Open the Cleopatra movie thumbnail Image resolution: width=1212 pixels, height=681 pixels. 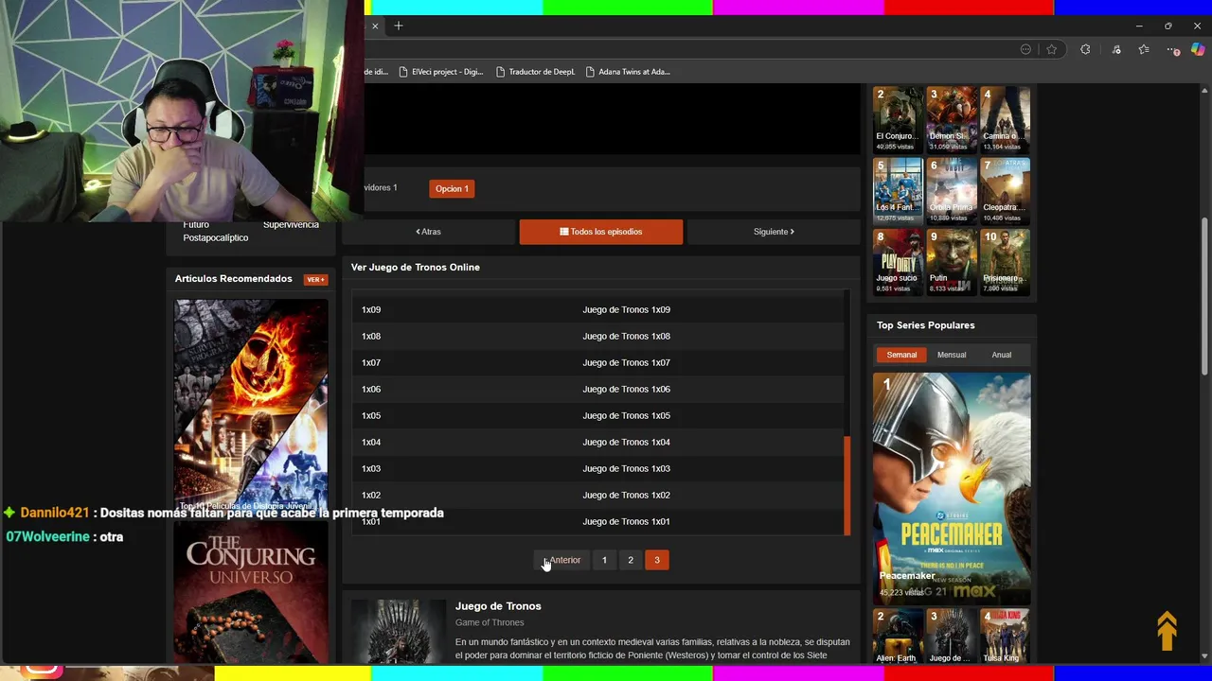(1006, 190)
